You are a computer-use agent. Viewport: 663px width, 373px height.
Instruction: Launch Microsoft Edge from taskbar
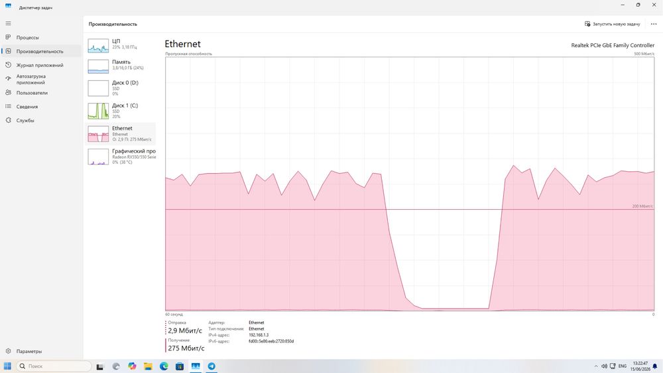pos(164,366)
